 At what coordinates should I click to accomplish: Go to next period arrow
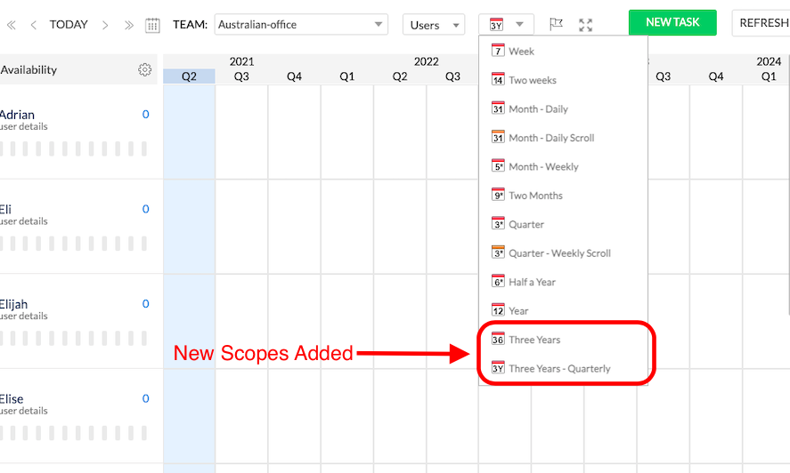[105, 25]
